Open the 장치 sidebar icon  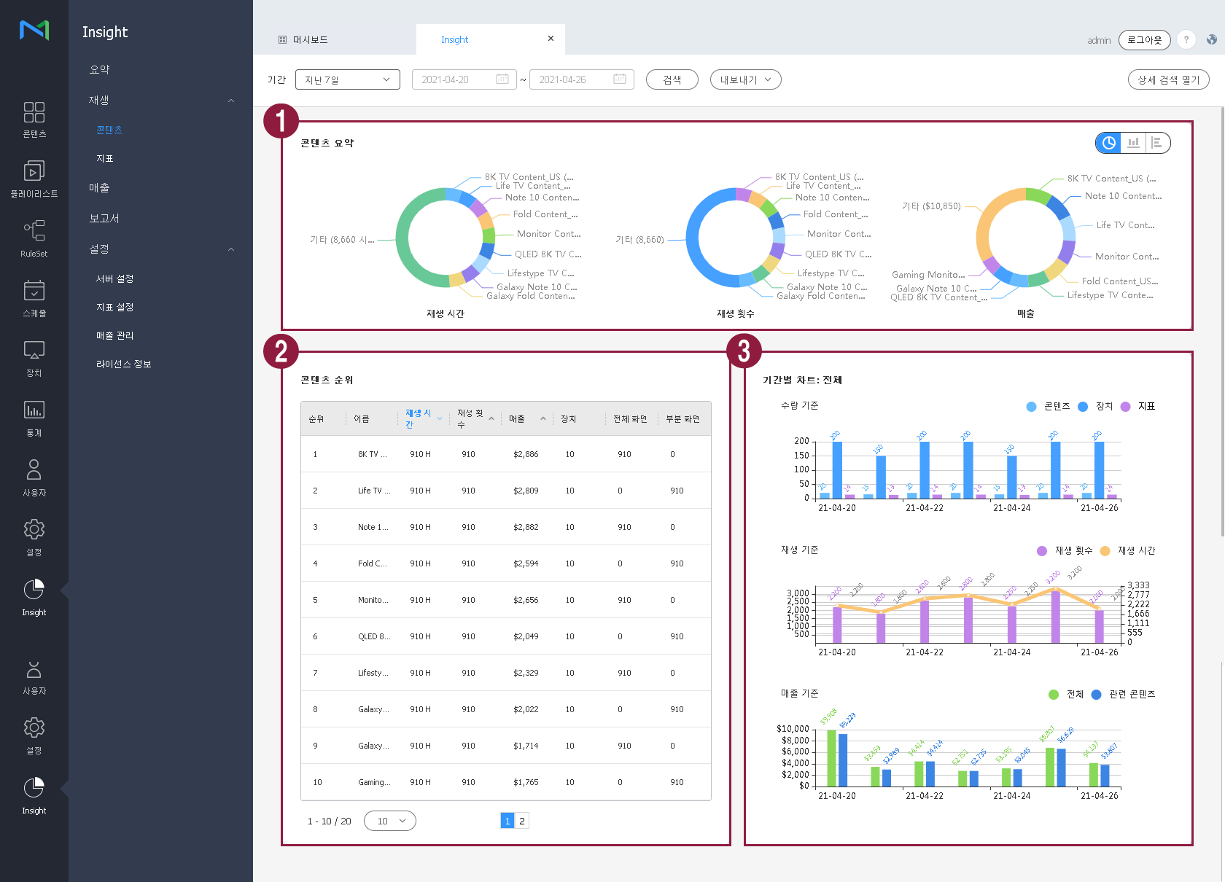[34, 358]
